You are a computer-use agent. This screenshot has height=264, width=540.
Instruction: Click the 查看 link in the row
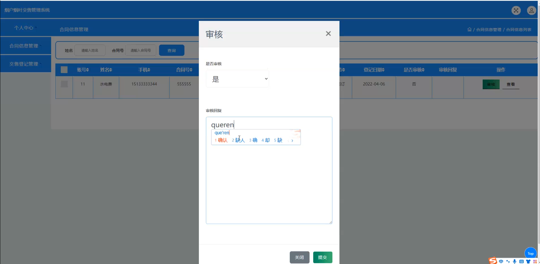[511, 84]
